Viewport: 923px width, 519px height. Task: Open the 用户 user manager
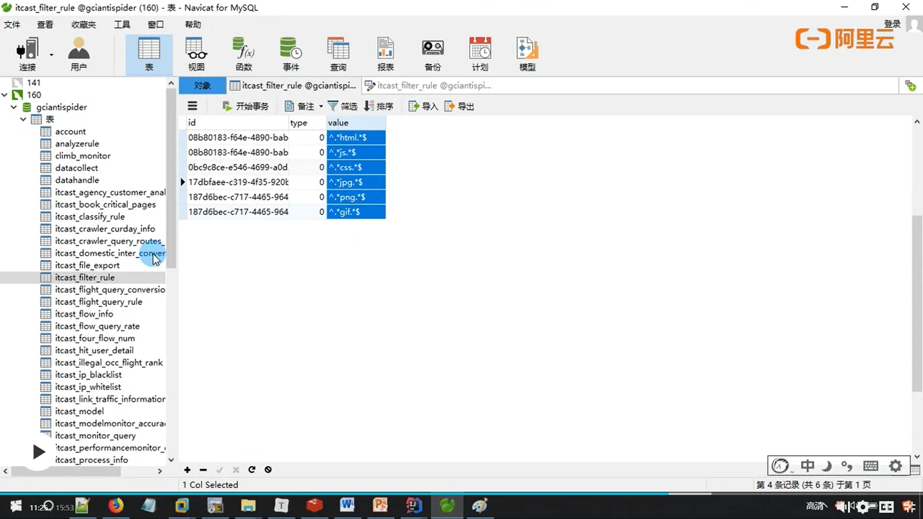pos(78,55)
